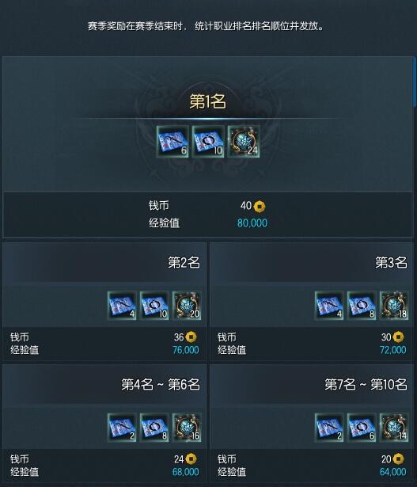The height and width of the screenshot is (487, 417).
Task: Click 1st place sword scroll reward icon
Action: [x=172, y=142]
